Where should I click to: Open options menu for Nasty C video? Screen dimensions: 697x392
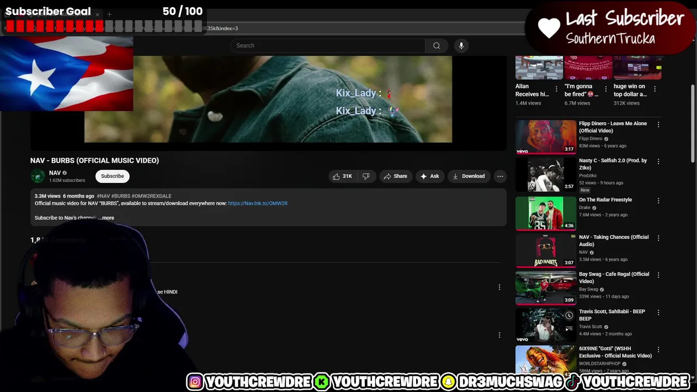pos(658,162)
